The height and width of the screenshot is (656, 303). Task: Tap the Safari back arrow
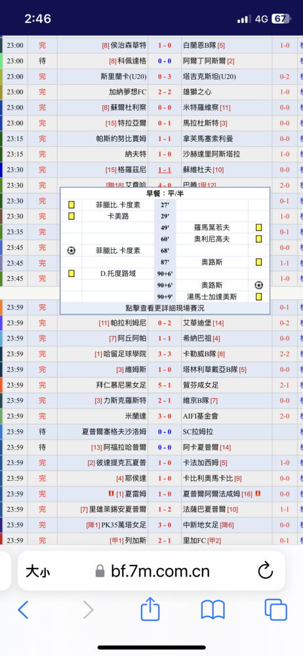pos(23,609)
